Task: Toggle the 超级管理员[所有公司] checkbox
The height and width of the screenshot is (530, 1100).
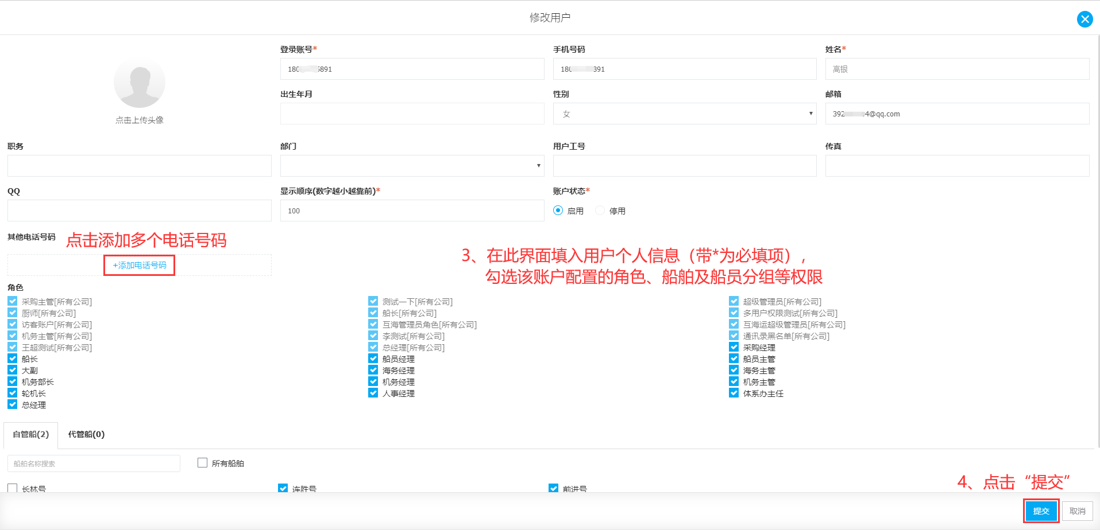Action: (x=734, y=301)
